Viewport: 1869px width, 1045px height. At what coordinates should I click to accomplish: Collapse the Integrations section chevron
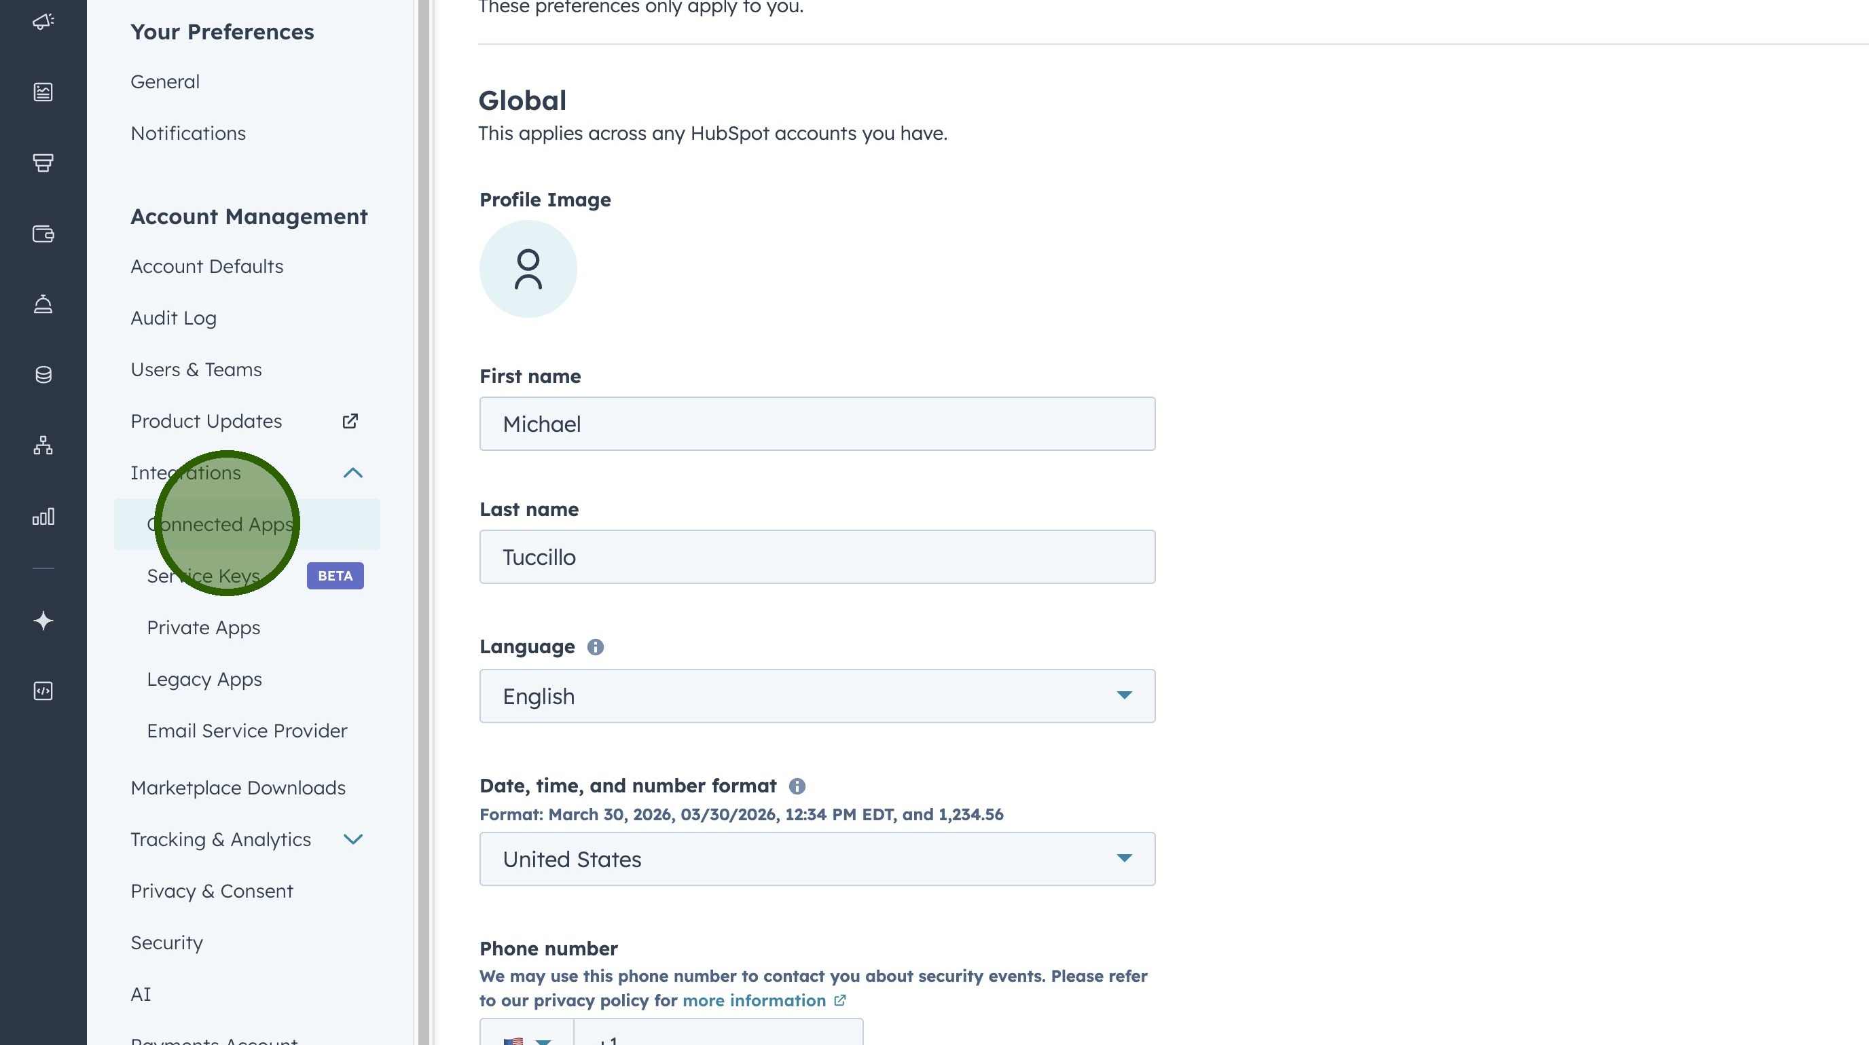tap(352, 473)
